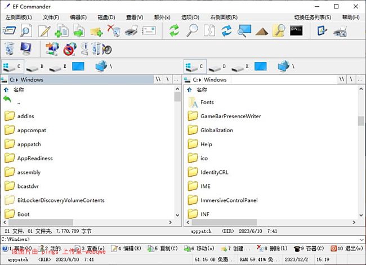Click the '10 退出(x)' function button
The height and width of the screenshot is (265, 366).
[347, 249]
